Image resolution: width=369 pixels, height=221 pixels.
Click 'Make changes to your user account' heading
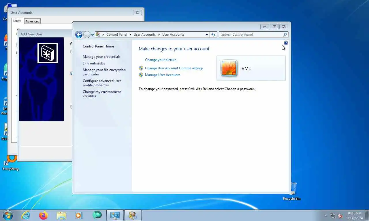(x=174, y=49)
